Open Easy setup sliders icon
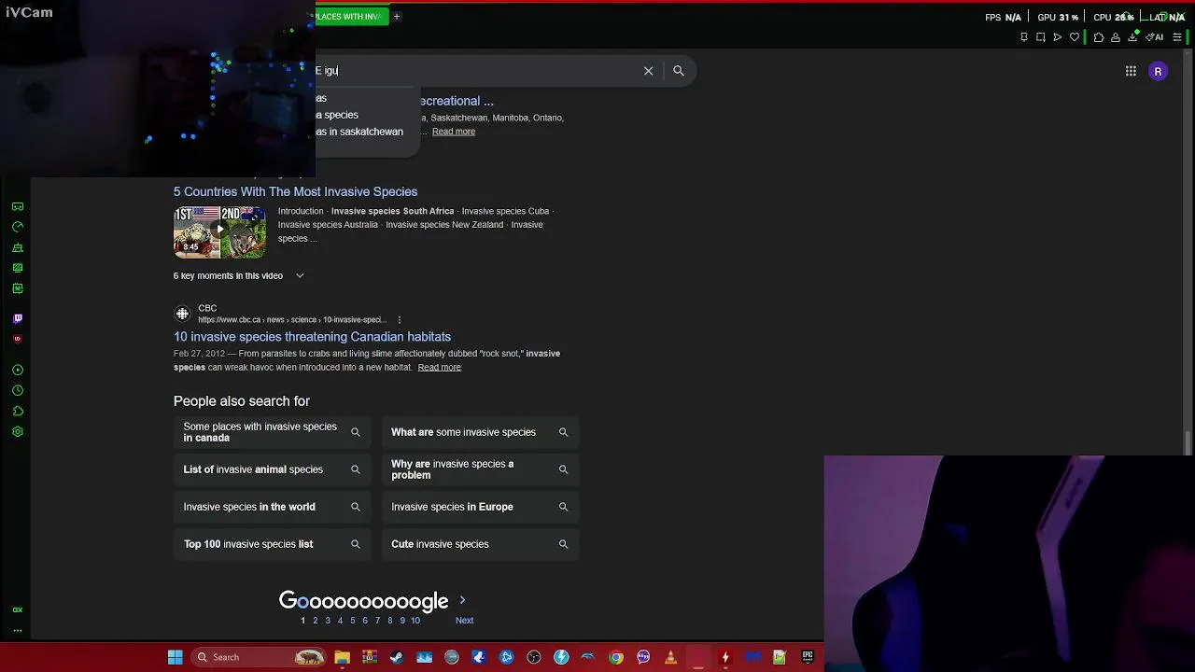Viewport: 1195px width, 672px height. click(x=1177, y=37)
